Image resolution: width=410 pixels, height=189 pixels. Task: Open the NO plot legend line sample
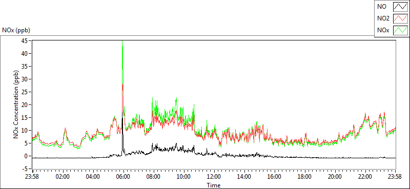(400, 7)
